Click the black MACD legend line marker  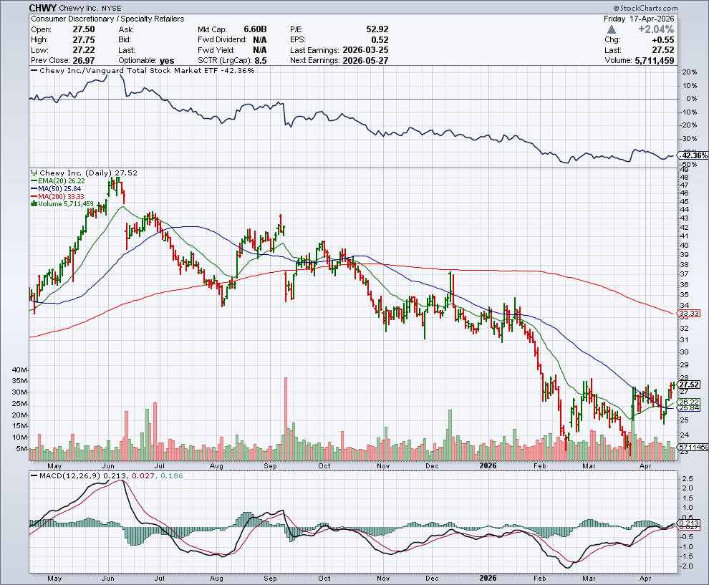(x=34, y=476)
